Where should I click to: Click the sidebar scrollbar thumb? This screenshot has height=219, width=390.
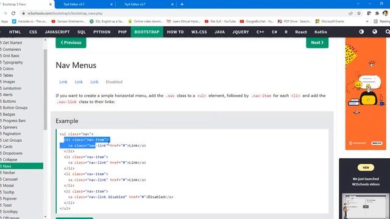coord(45,89)
